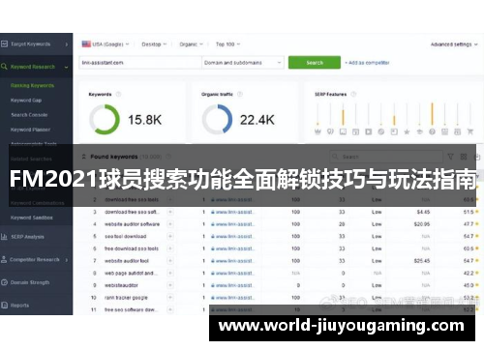Click the graduation cap SERP feature icon
Image resolution: width=484 pixels, height=350 pixels.
[x=419, y=131]
